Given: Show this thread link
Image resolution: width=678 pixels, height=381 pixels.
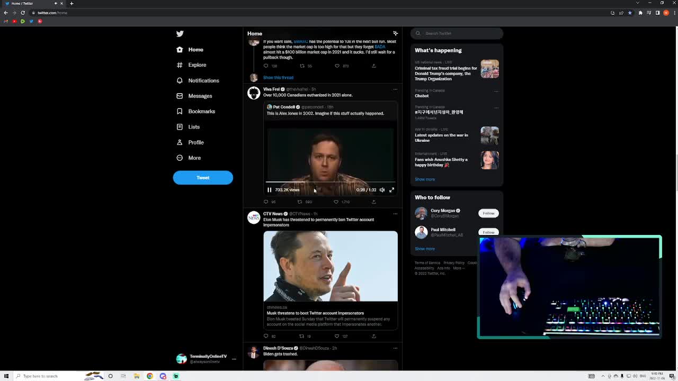Looking at the screenshot, I should click(x=278, y=77).
